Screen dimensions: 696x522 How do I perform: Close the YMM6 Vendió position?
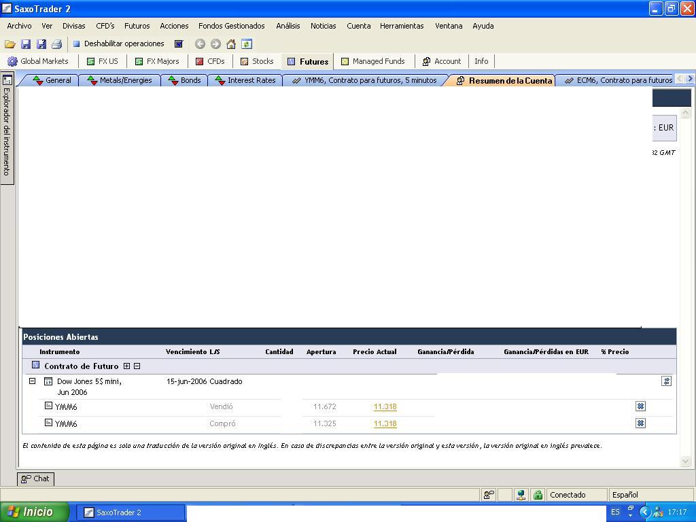coord(640,406)
